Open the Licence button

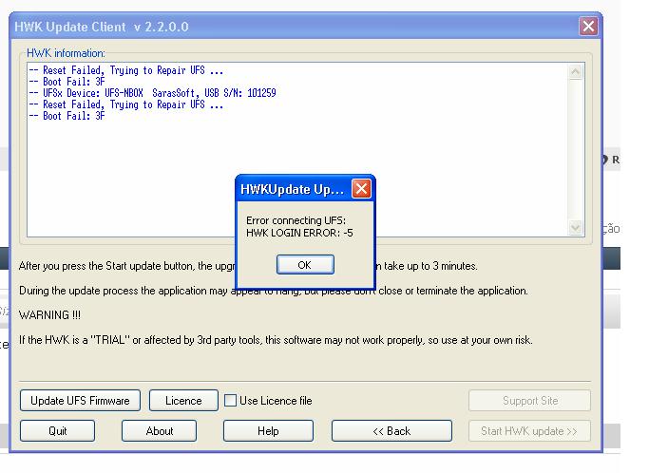pos(183,400)
